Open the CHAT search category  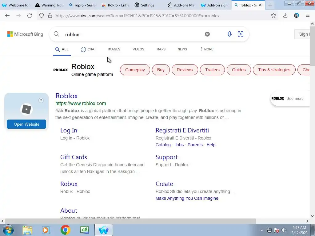coord(88,49)
